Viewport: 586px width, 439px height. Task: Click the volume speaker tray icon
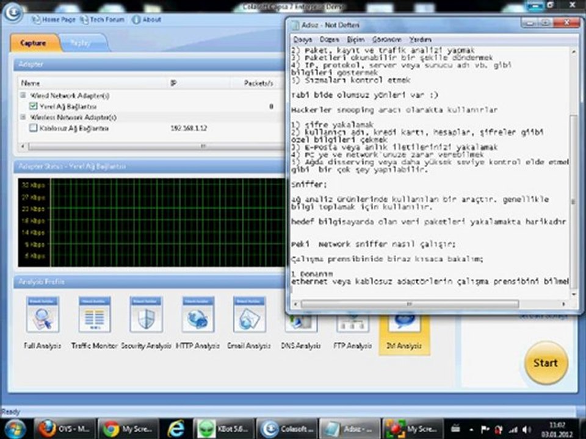coord(527,430)
